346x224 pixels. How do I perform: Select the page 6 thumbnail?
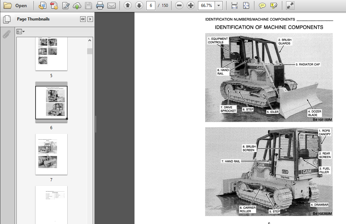pos(52,102)
